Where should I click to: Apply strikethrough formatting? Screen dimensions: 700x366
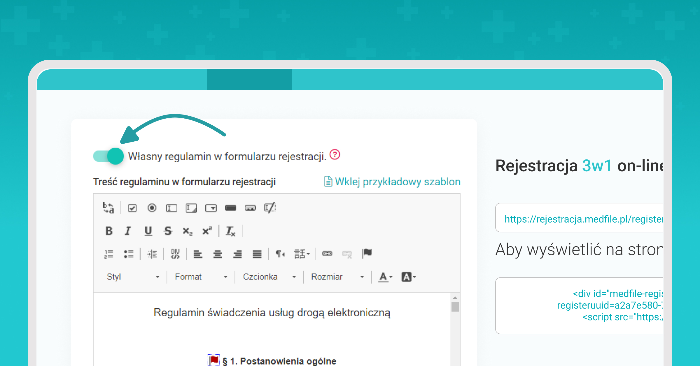[168, 231]
